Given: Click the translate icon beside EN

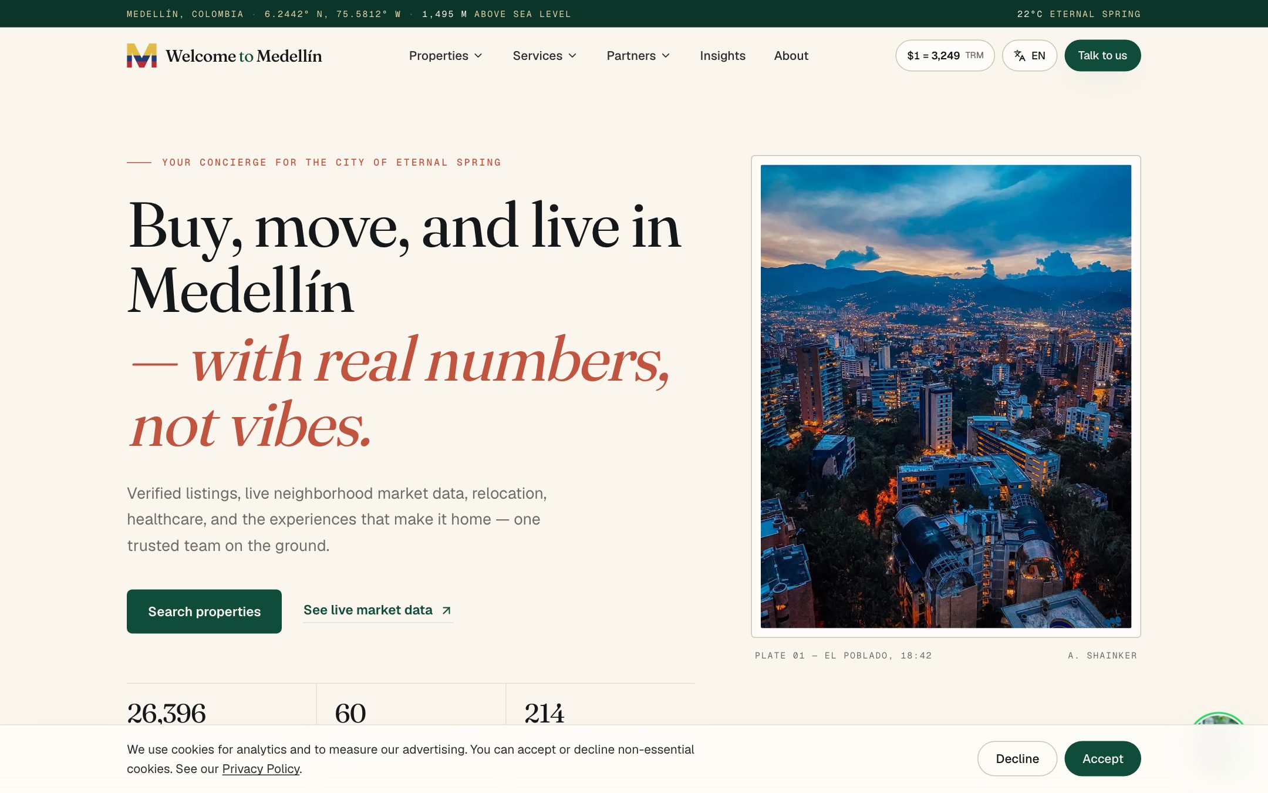Looking at the screenshot, I should click(1020, 56).
